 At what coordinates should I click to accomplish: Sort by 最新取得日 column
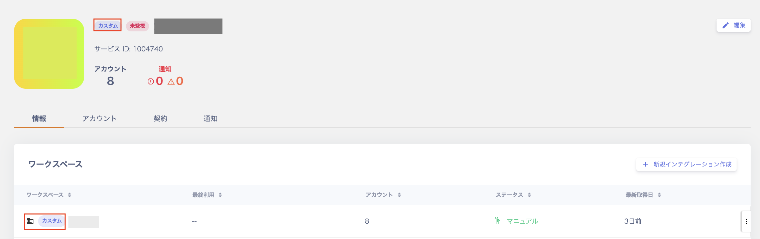[659, 195]
